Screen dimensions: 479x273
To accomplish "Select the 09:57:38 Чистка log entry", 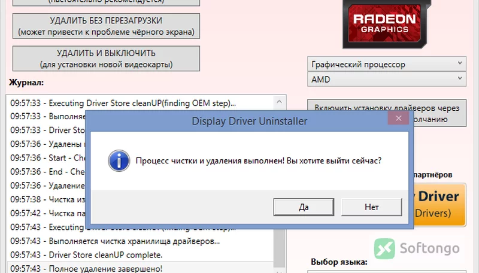I will click(x=48, y=199).
